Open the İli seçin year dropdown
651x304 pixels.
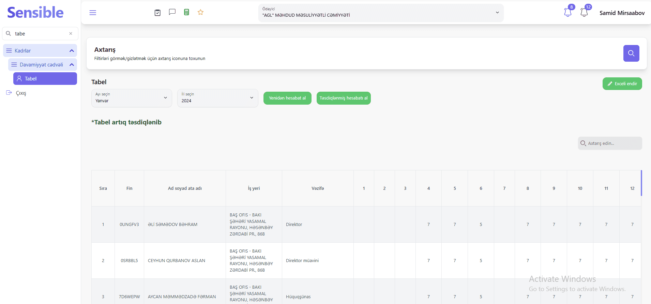click(x=218, y=98)
